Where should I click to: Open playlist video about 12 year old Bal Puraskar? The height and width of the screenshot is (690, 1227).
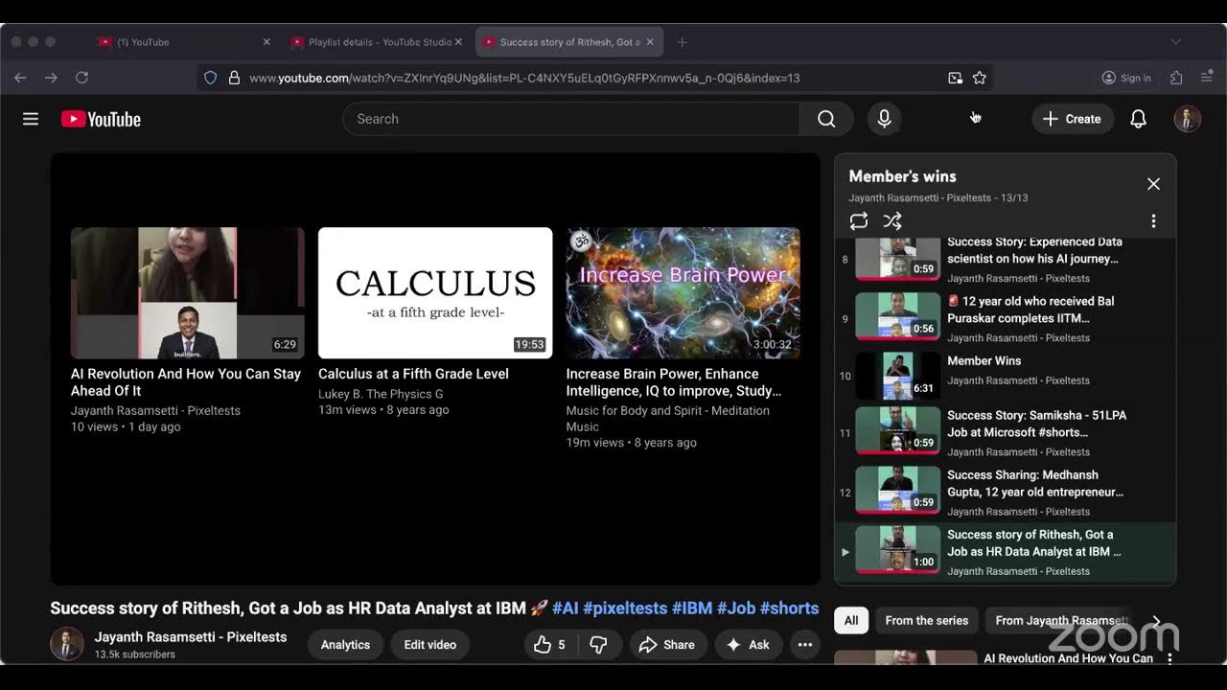pyautogui.click(x=1006, y=318)
